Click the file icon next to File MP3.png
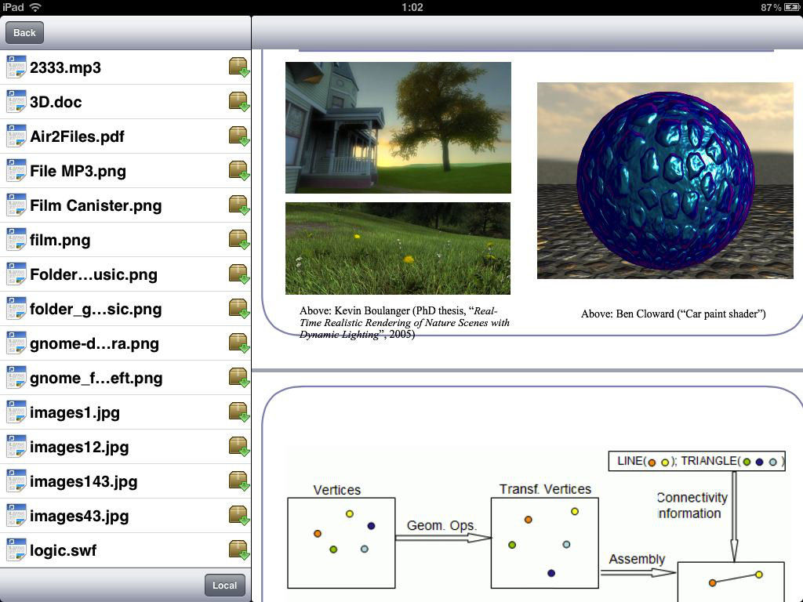The width and height of the screenshot is (803, 602). (x=16, y=170)
